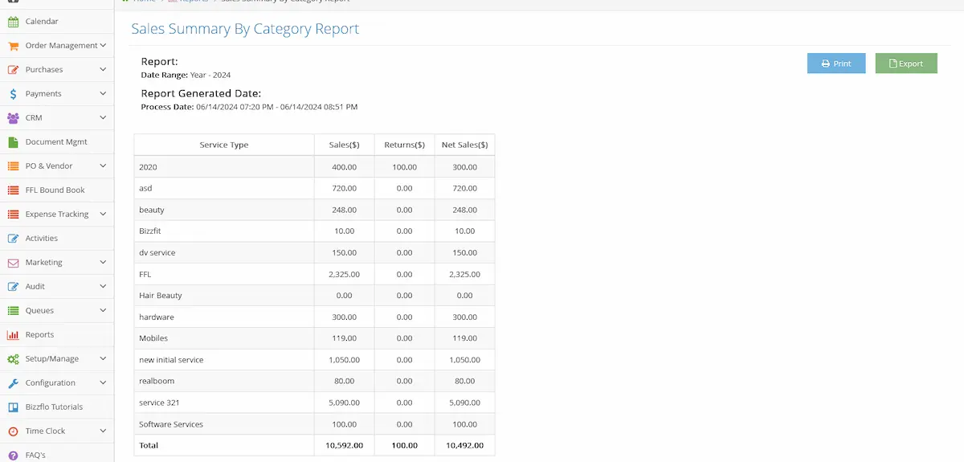Select the beauty service type cell
The image size is (964, 462).
224,210
